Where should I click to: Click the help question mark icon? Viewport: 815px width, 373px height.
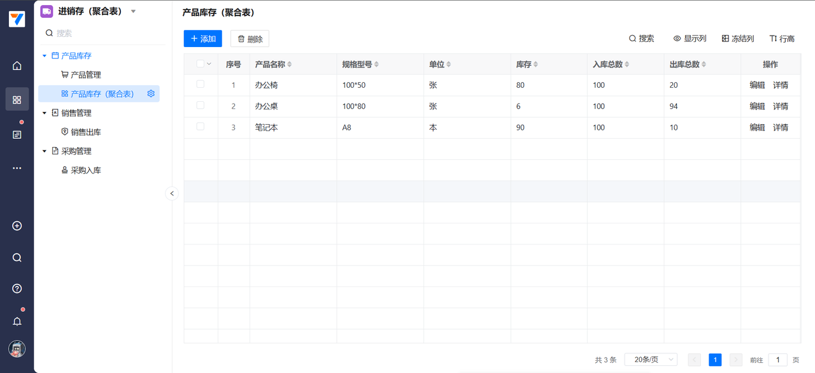tap(17, 288)
